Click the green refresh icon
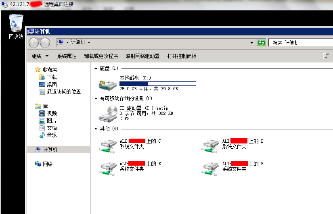This screenshot has height=214, width=333. (x=262, y=43)
